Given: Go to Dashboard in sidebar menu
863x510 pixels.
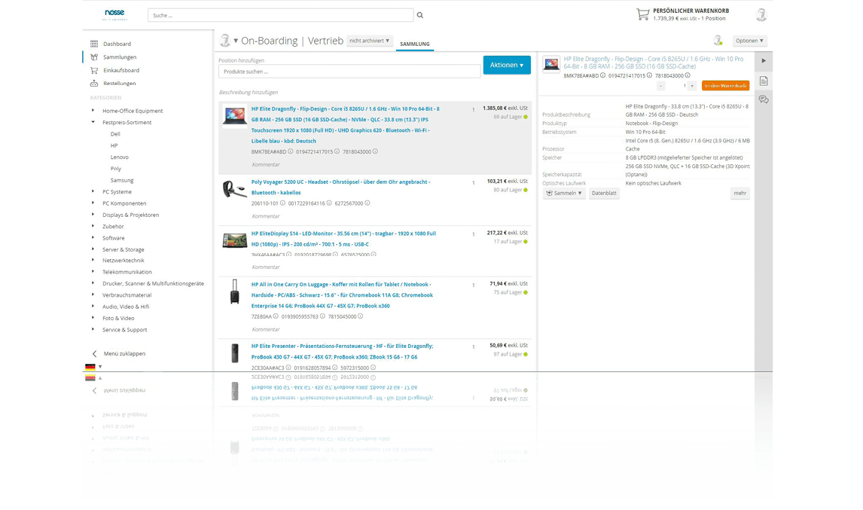Looking at the screenshot, I should (x=117, y=44).
